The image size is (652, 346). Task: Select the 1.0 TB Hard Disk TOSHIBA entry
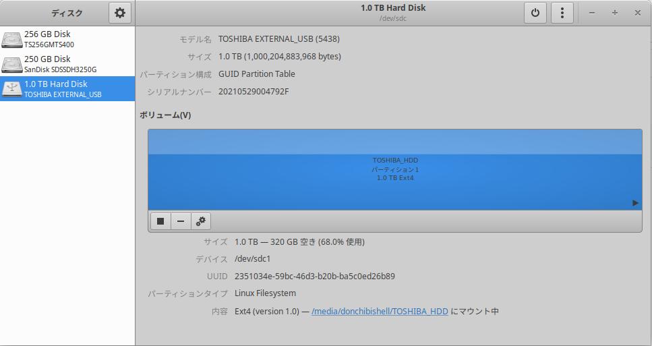pos(67,88)
